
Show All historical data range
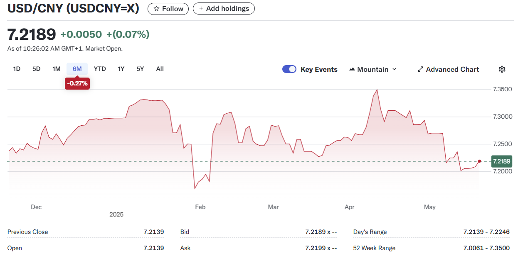160,69
